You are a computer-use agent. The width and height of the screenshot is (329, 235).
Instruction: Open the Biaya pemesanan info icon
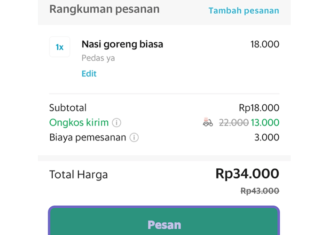(x=134, y=137)
